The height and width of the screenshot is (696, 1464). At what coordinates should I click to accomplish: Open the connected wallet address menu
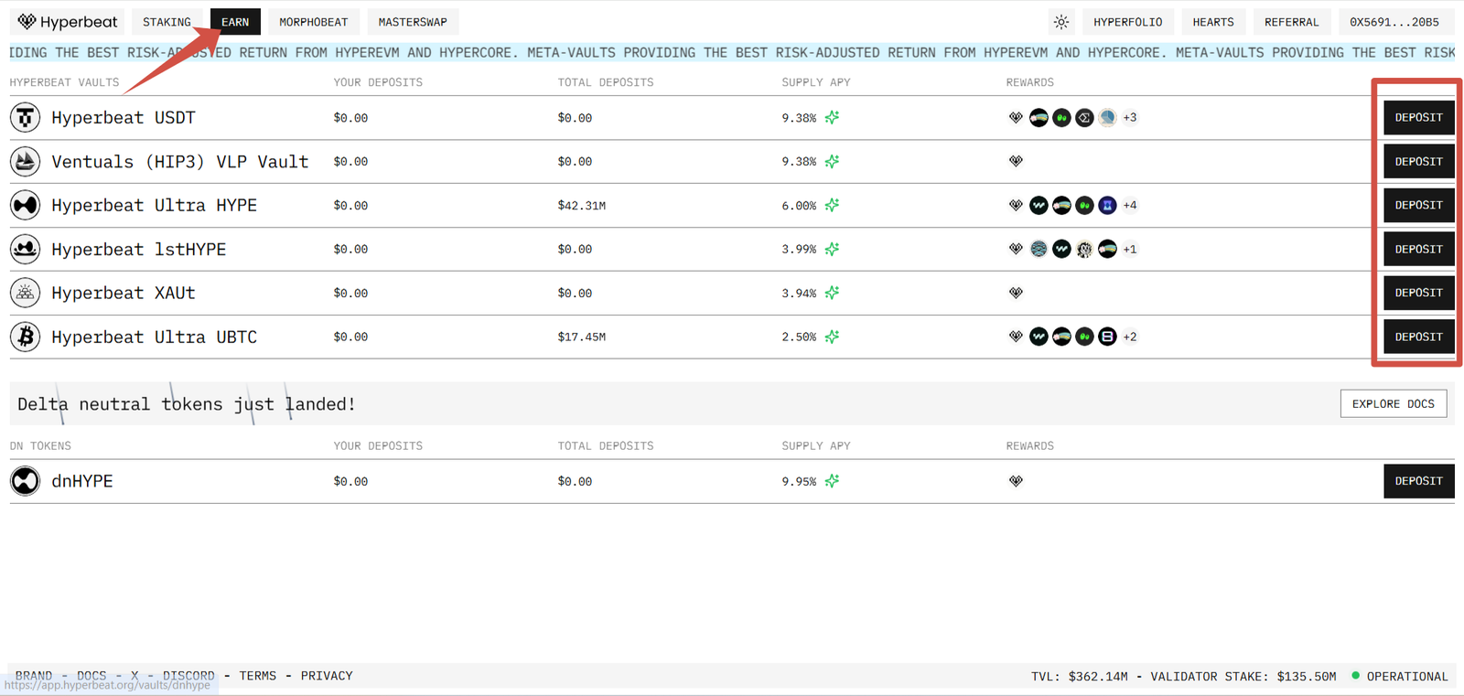pos(1394,22)
